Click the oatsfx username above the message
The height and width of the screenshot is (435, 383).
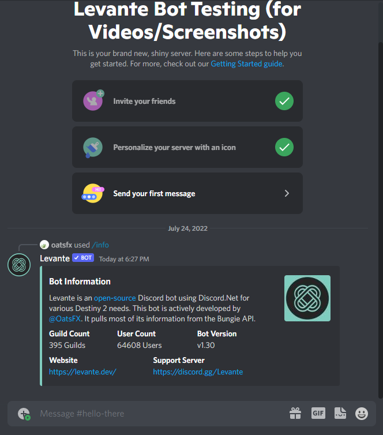click(x=62, y=245)
